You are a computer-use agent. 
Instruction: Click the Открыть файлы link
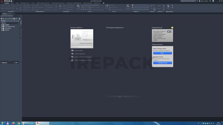point(79,51)
